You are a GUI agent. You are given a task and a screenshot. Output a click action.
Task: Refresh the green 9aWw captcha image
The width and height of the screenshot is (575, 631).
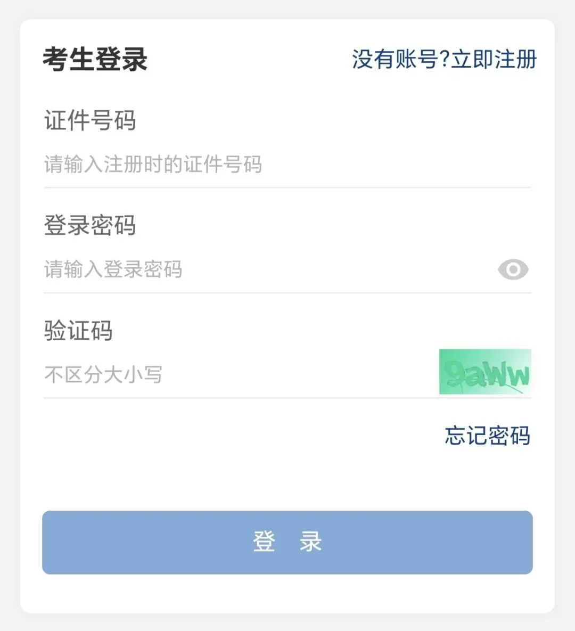coord(485,372)
